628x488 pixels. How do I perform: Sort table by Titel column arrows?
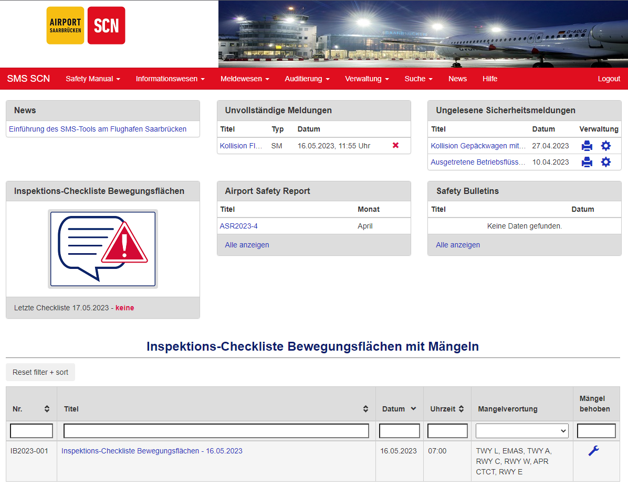click(365, 409)
